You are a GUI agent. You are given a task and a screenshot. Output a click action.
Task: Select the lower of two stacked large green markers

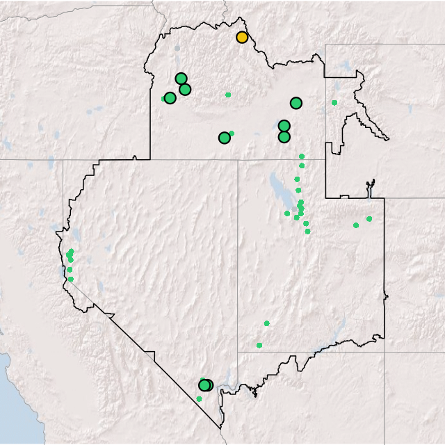click(x=284, y=137)
